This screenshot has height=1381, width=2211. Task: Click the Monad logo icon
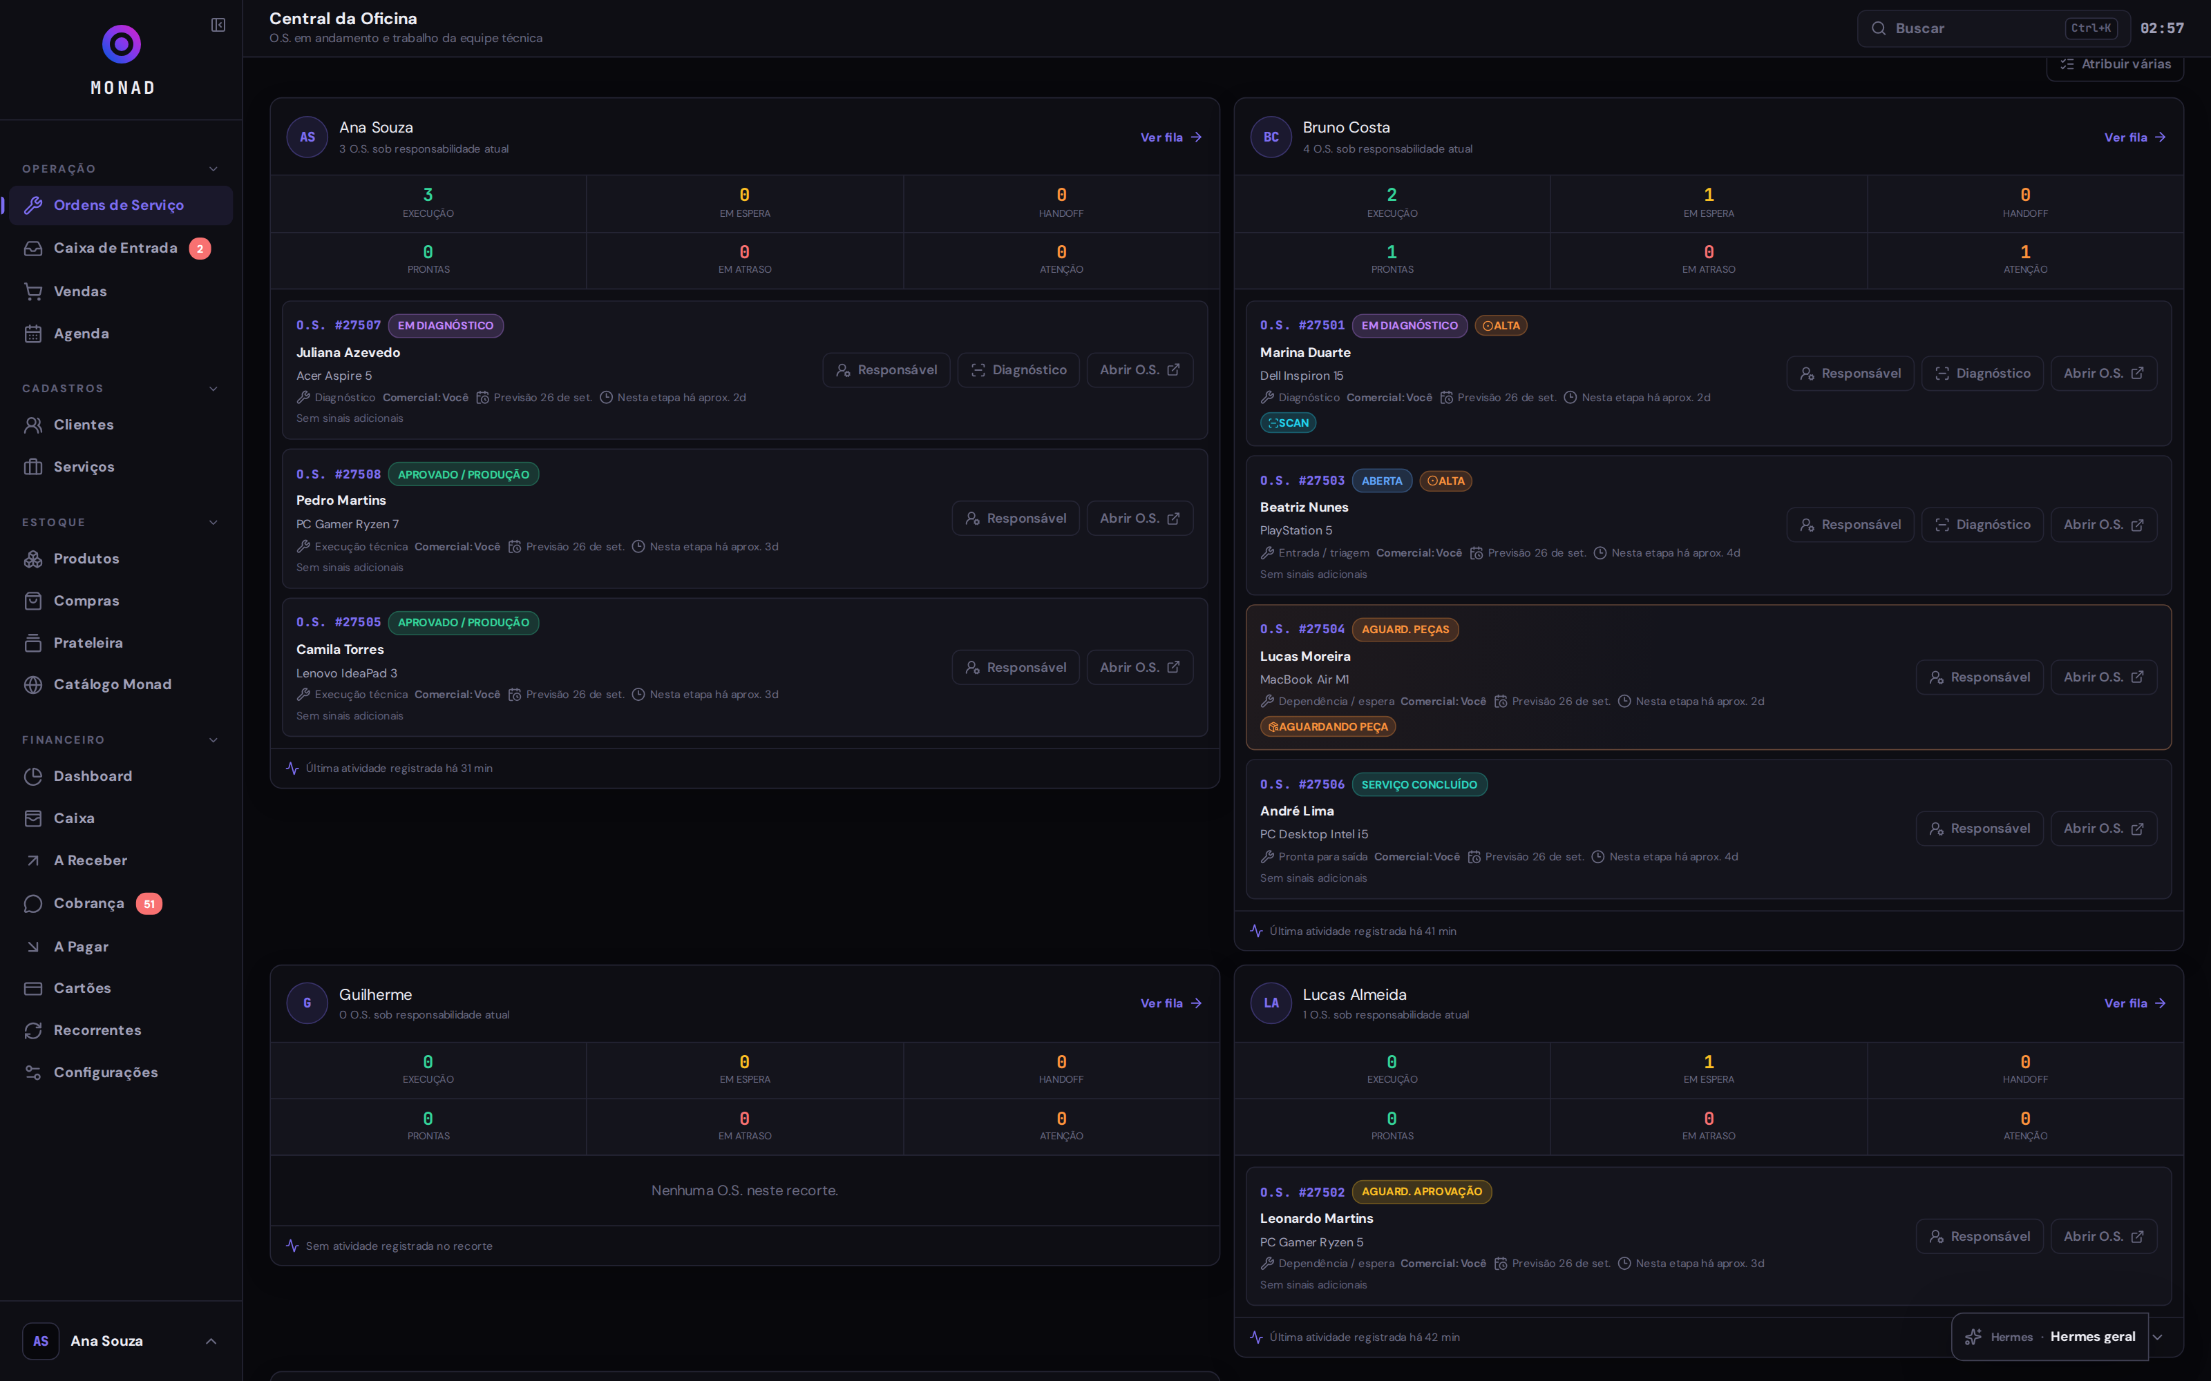pos(122,44)
